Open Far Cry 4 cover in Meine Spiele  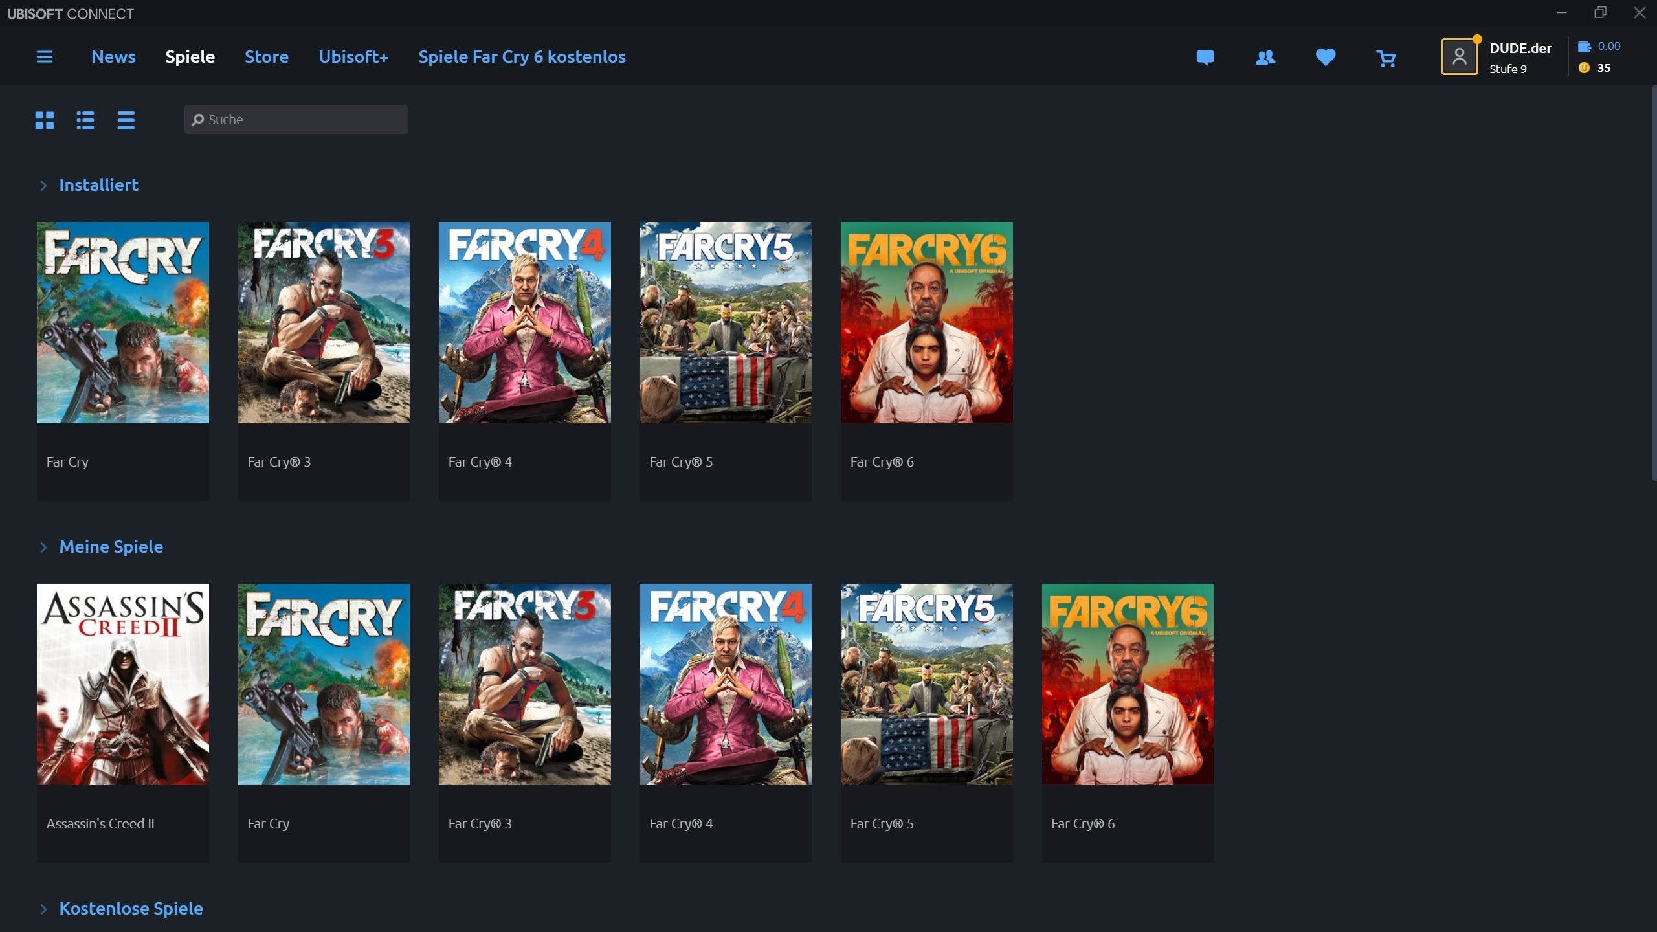(x=726, y=684)
